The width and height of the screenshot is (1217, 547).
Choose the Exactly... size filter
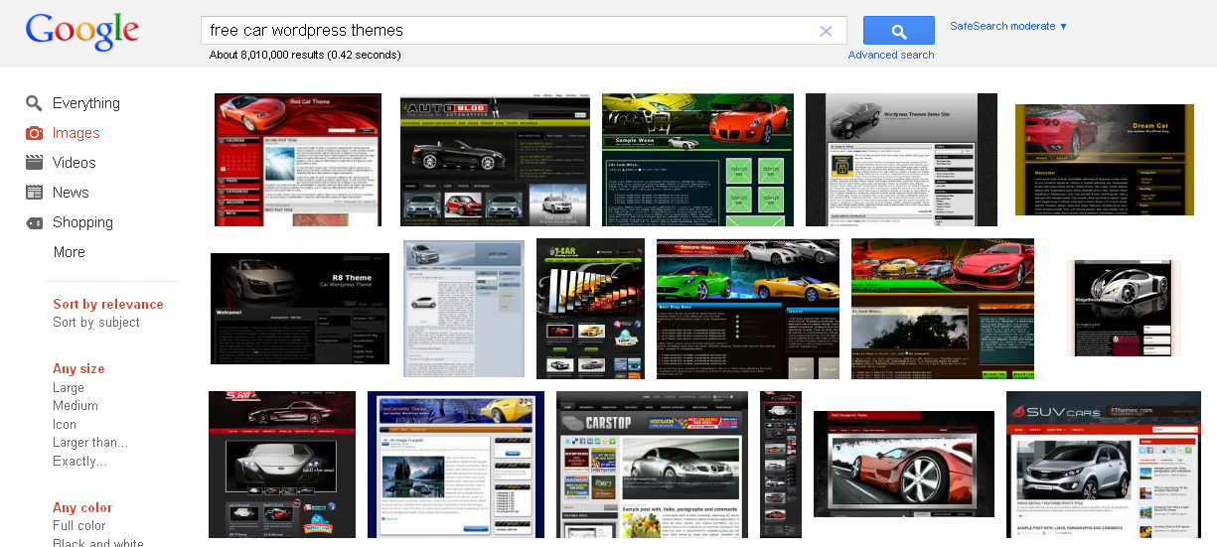point(80,462)
